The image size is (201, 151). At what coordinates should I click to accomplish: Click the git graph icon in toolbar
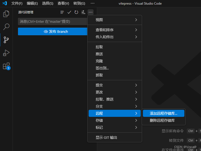point(83,12)
